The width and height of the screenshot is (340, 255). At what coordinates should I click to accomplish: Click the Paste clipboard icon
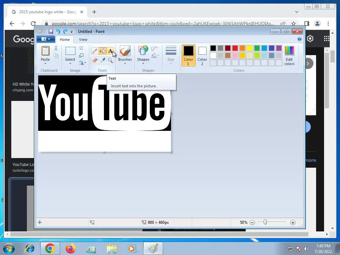coord(45,51)
